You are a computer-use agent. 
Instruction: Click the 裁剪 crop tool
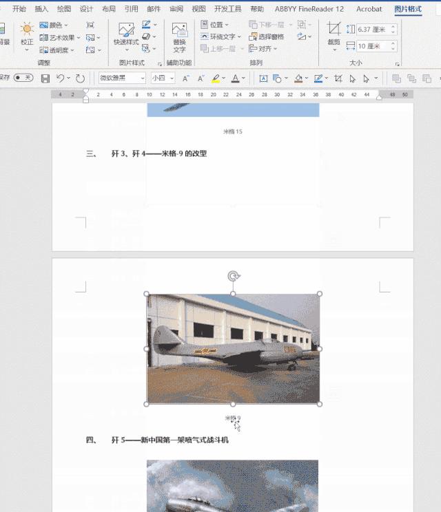[x=334, y=36]
